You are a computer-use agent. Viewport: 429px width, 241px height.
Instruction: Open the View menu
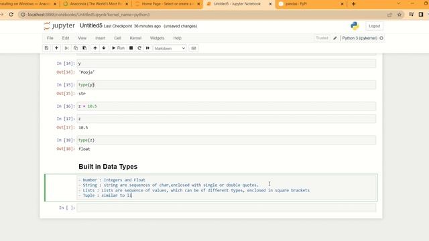click(x=82, y=38)
